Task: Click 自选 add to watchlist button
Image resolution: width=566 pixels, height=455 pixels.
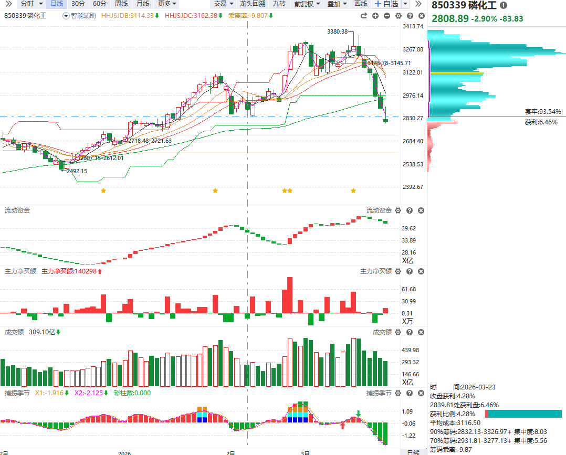Action: [386, 4]
